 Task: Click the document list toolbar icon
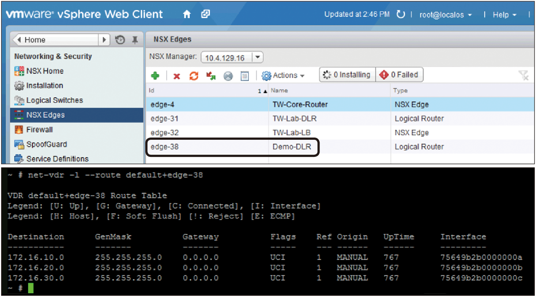(245, 76)
